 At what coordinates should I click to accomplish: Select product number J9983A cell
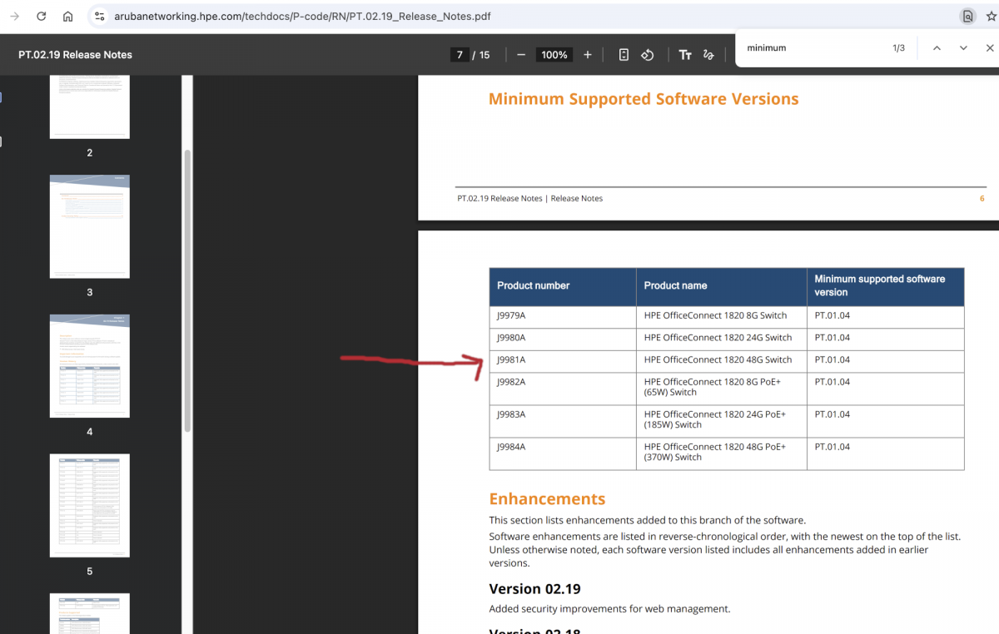click(x=563, y=420)
